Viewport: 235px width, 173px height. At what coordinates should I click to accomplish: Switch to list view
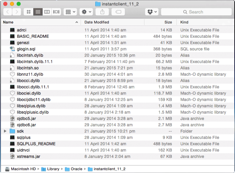pos(38,12)
